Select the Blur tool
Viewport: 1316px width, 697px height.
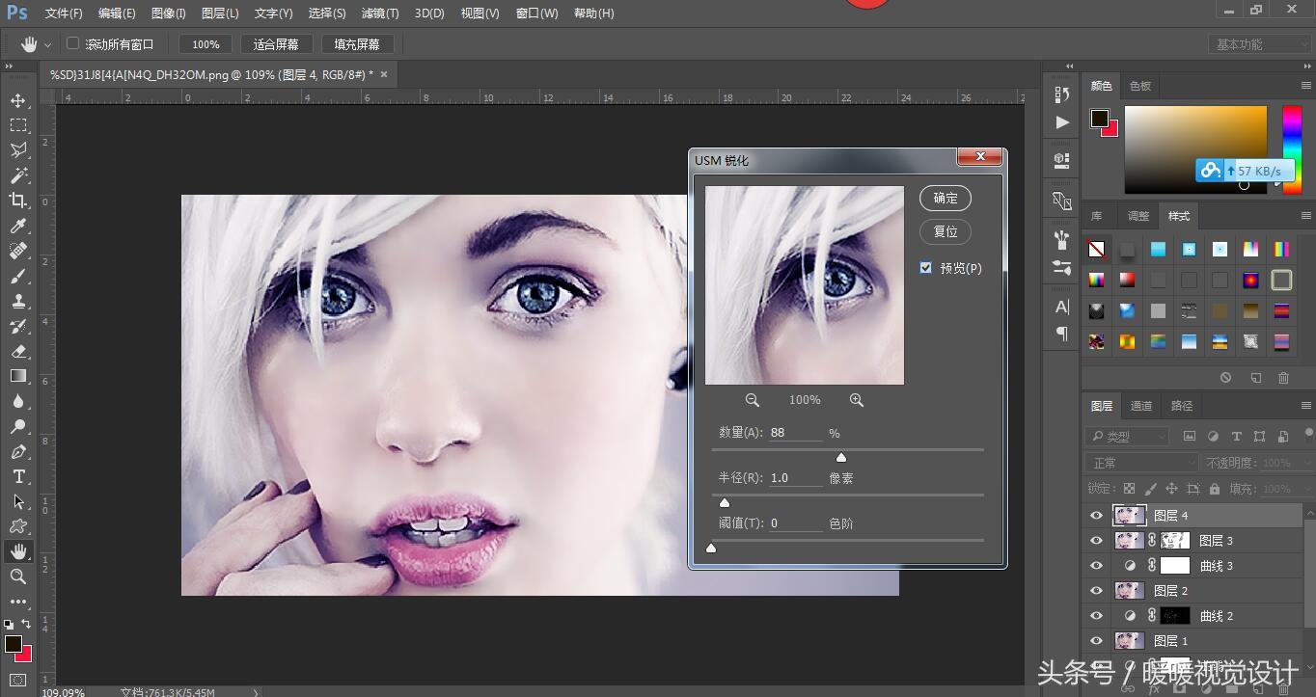pos(18,401)
